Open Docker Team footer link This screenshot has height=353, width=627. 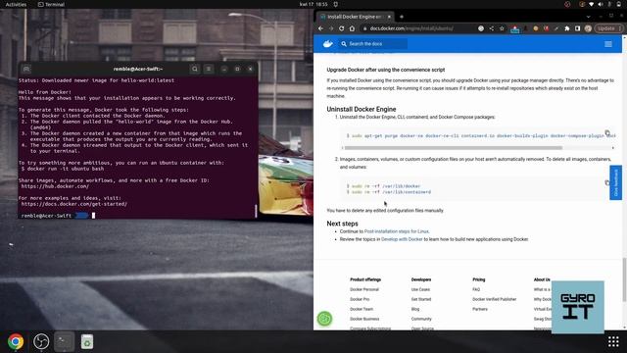(362, 309)
